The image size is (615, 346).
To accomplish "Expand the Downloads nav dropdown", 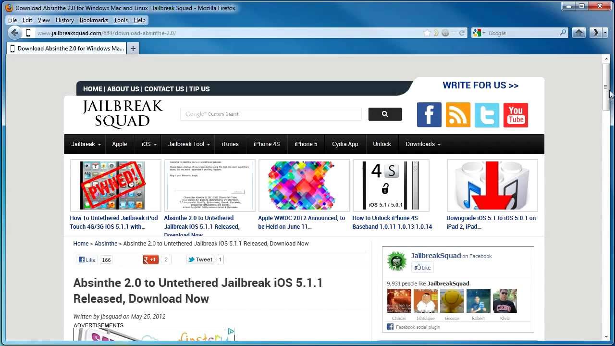I will (423, 144).
